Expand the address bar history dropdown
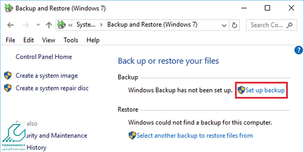The image size is (304, 152). pos(224,25)
